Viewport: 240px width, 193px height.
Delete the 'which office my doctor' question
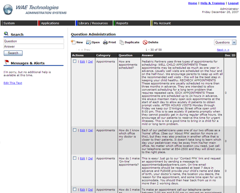(91, 131)
